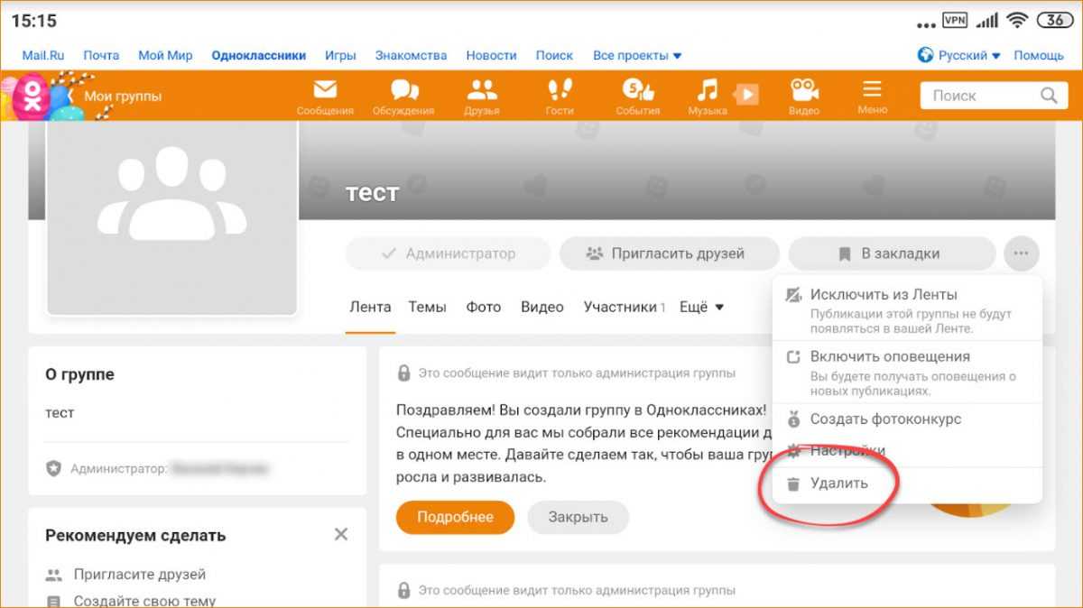Open the Все проекты dropdown
Image resolution: width=1083 pixels, height=608 pixels.
pyautogui.click(x=637, y=55)
